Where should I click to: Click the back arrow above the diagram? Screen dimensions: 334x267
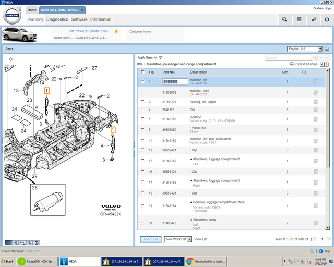11,59
